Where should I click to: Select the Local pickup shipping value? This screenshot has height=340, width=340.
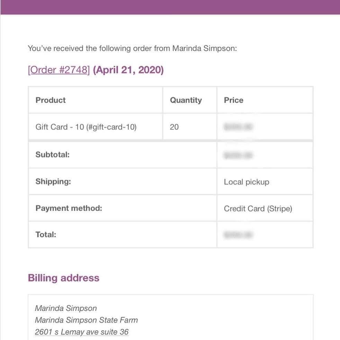tap(247, 182)
